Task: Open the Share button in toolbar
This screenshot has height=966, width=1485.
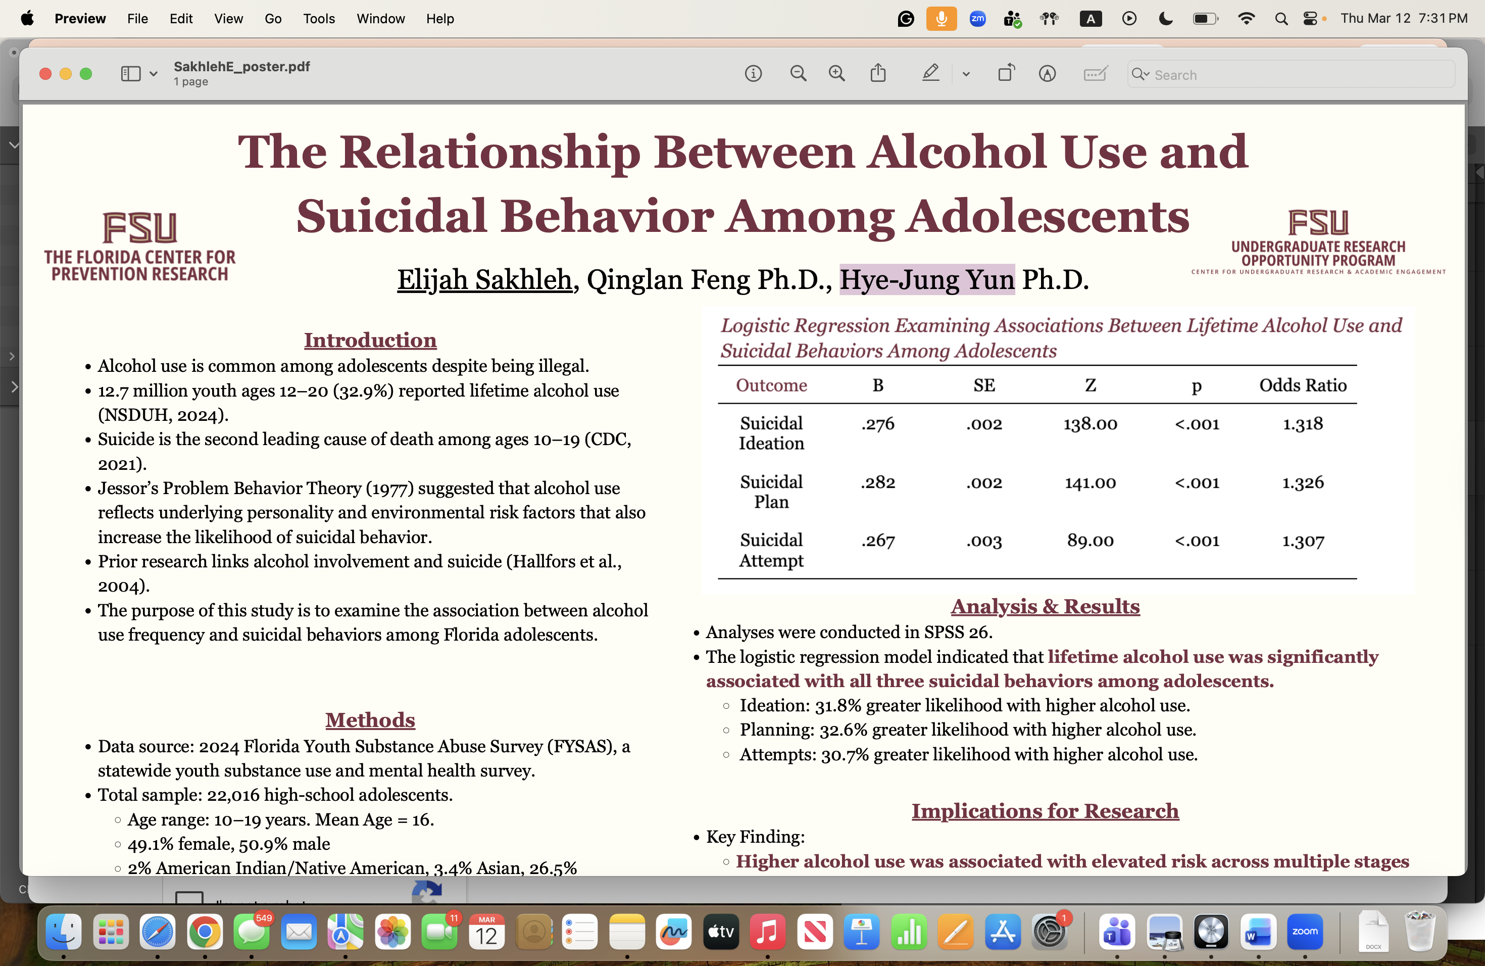Action: tap(878, 74)
